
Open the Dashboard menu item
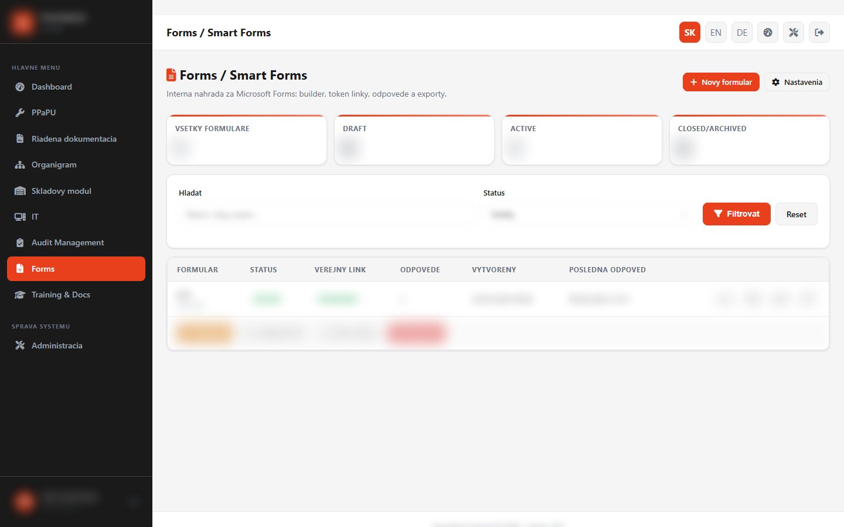(76, 87)
